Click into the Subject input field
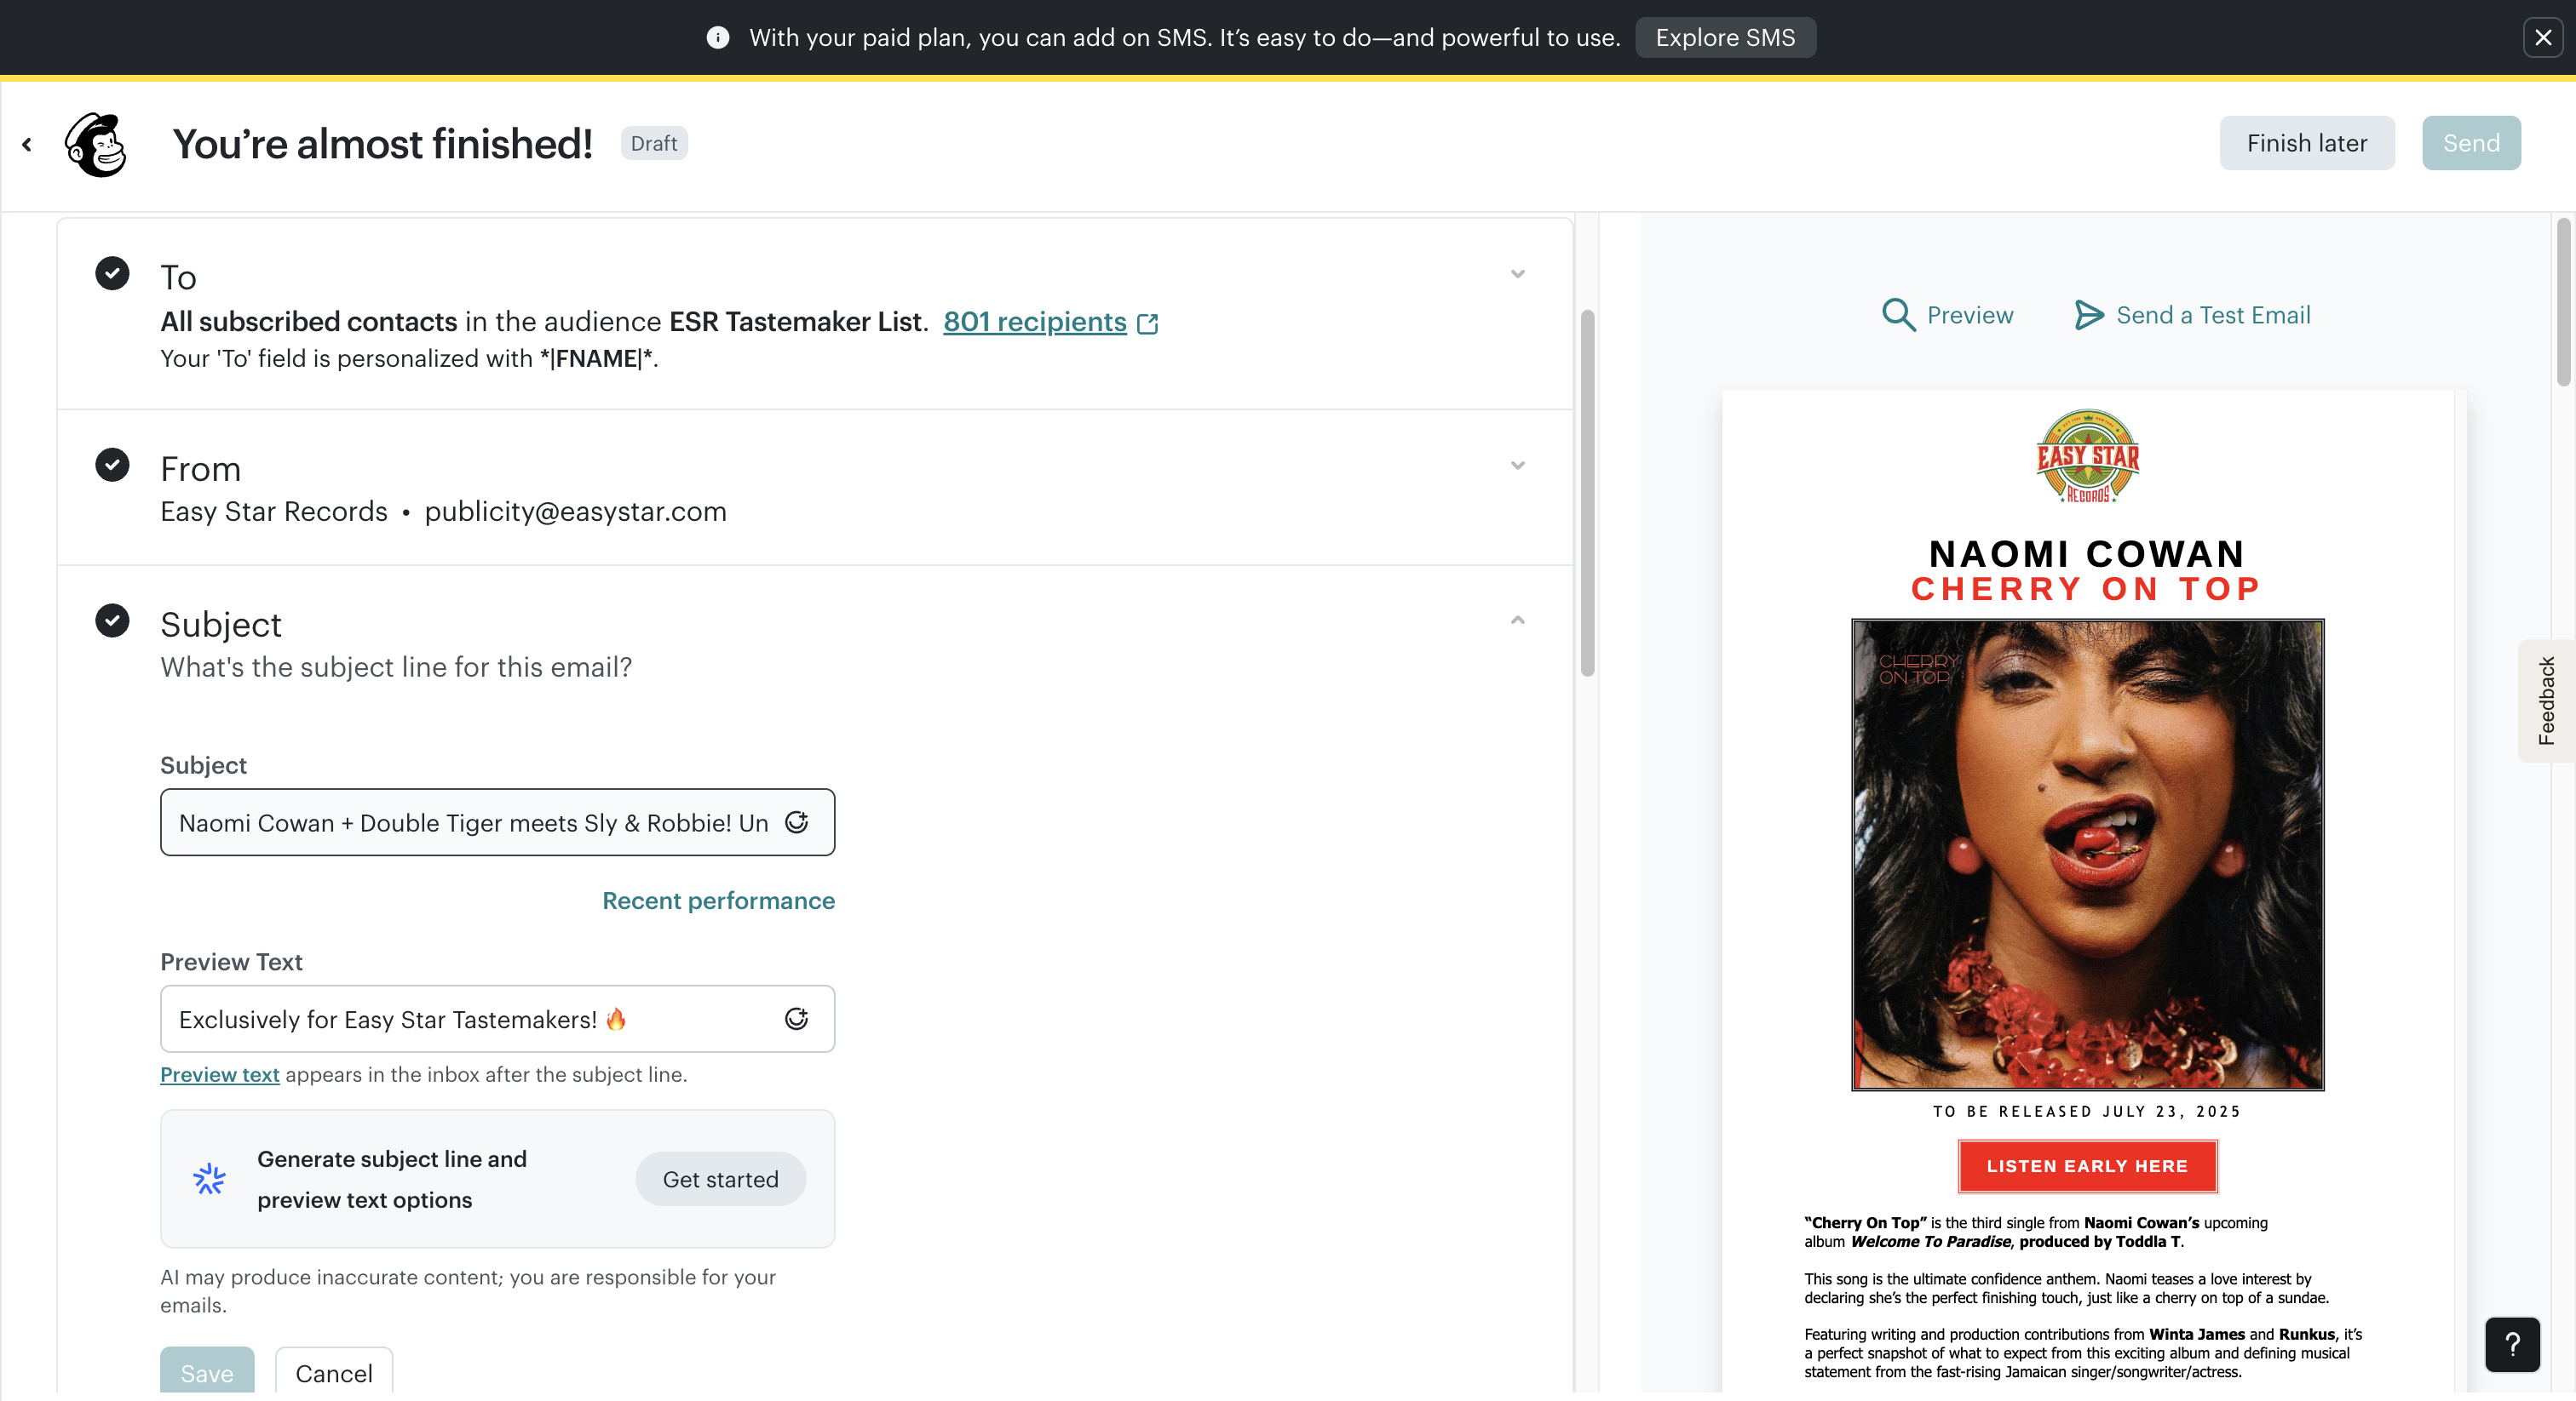Viewport: 2576px width, 1401px height. (497, 822)
